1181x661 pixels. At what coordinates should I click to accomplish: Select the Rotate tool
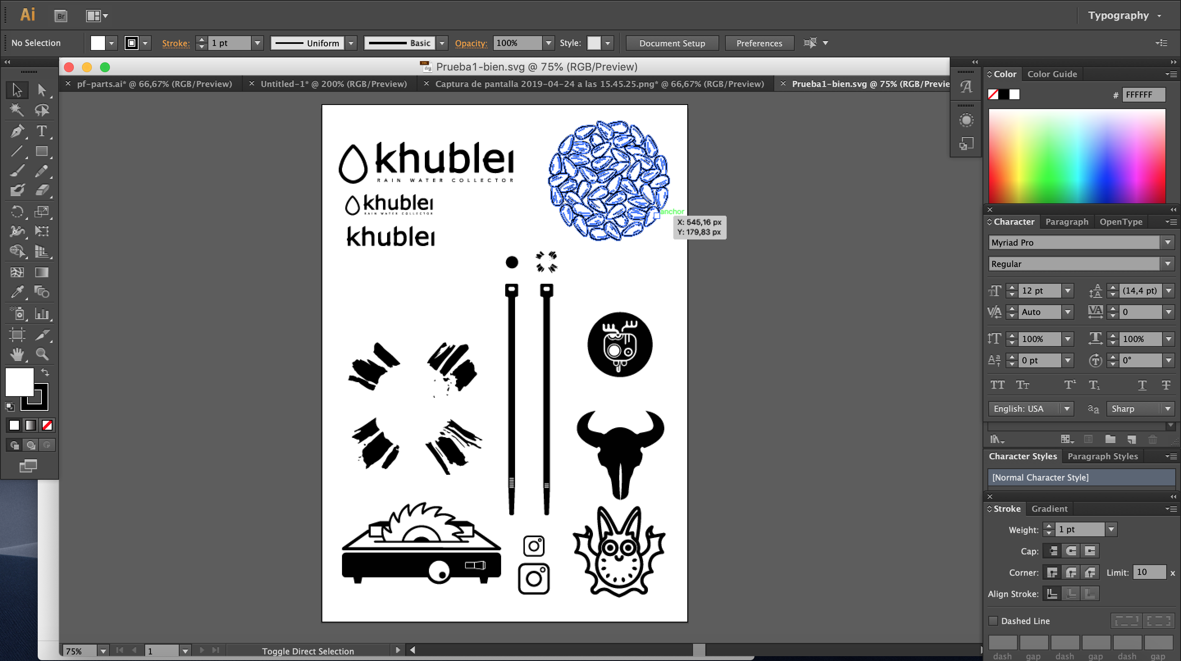[x=17, y=211]
